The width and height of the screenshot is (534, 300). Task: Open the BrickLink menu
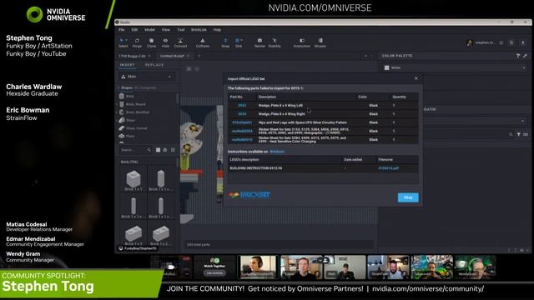(199, 30)
